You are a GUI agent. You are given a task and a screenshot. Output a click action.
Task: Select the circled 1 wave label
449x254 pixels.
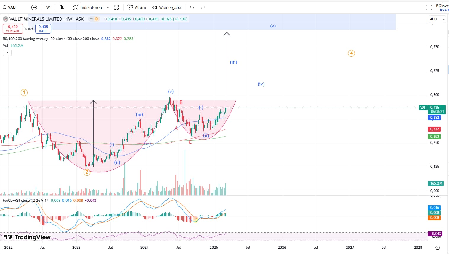24,93
